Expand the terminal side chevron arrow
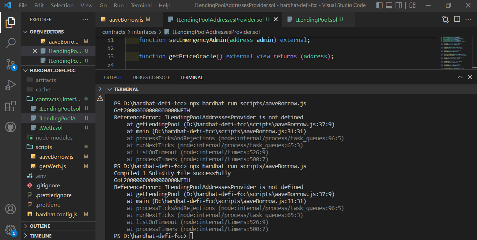Viewport: 477px width, 240px height. pyautogui.click(x=100, y=89)
